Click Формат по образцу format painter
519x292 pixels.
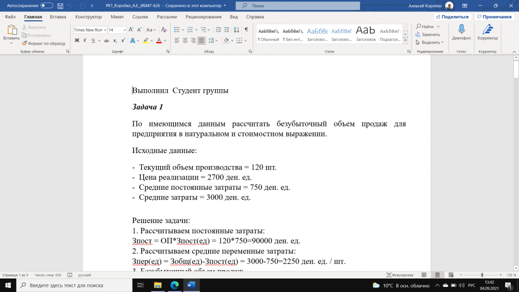pos(44,44)
